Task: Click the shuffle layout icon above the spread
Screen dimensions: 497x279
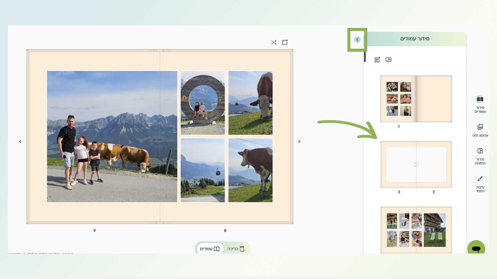Action: [x=274, y=42]
